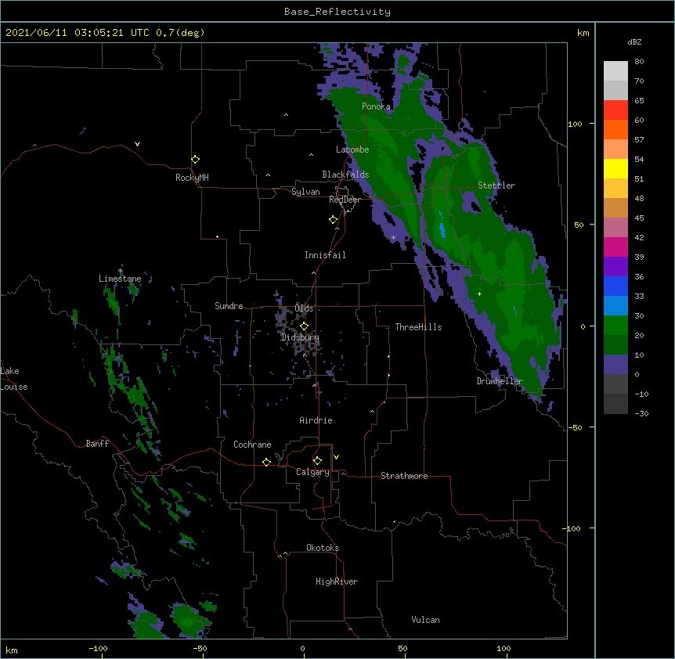Click the RedDeer city label
The width and height of the screenshot is (675, 659).
point(345,200)
